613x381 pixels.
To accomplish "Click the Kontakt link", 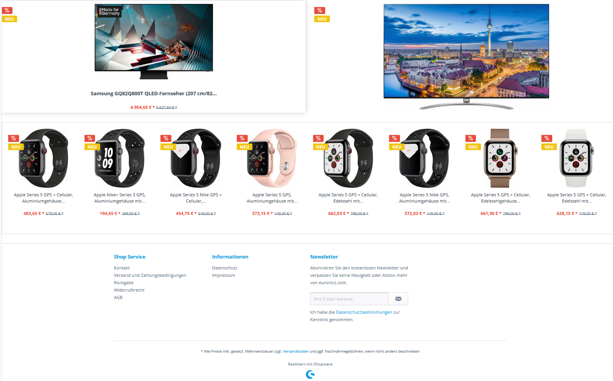I will click(122, 268).
